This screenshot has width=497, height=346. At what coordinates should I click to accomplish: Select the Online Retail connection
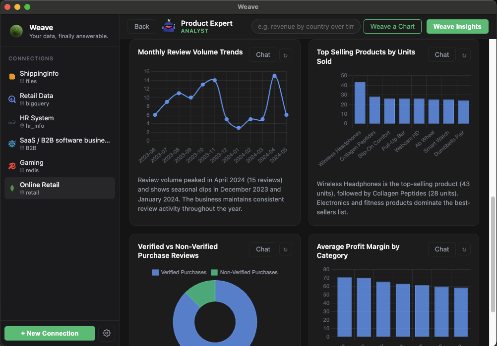(60, 188)
